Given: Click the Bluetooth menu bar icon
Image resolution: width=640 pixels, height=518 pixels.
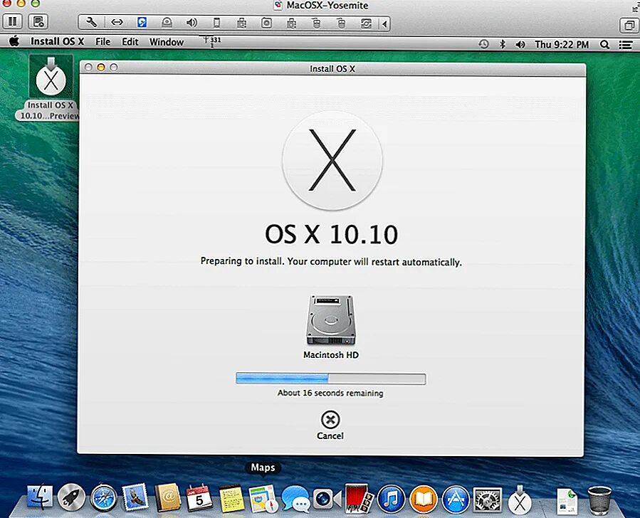Looking at the screenshot, I should pyautogui.click(x=503, y=44).
